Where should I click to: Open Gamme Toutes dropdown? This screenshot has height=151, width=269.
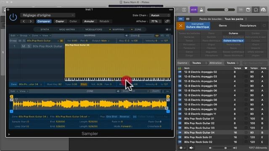tap(199, 63)
